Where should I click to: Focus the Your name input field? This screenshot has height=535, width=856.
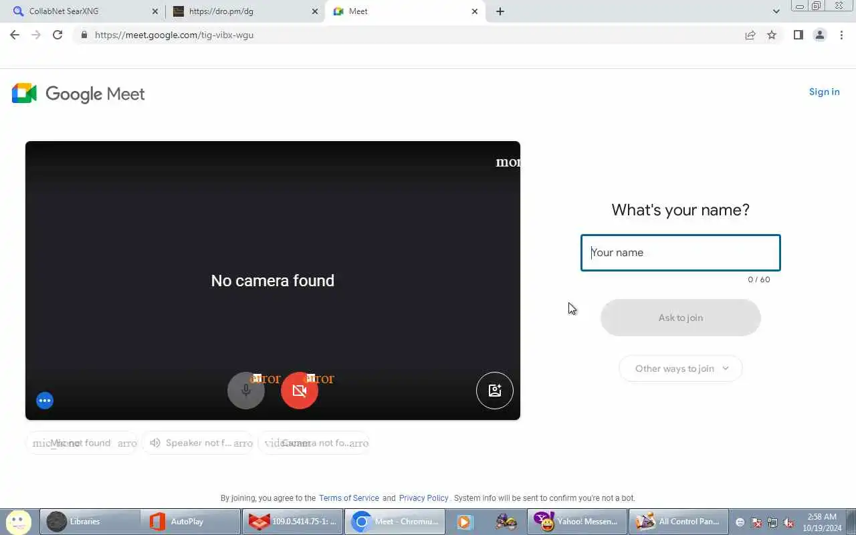tap(681, 253)
